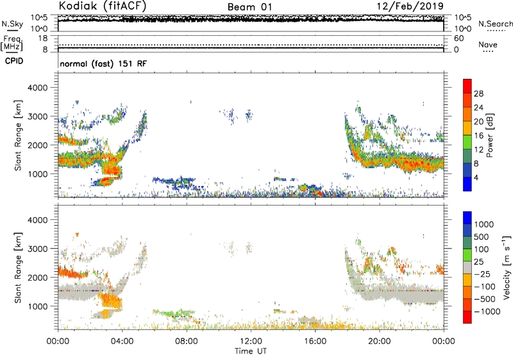Click the blue bottom of the power color bar
The height and width of the screenshot is (355, 513).
click(x=467, y=184)
